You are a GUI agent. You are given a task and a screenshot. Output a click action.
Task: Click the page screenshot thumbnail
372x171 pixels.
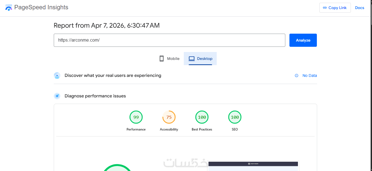253,166
